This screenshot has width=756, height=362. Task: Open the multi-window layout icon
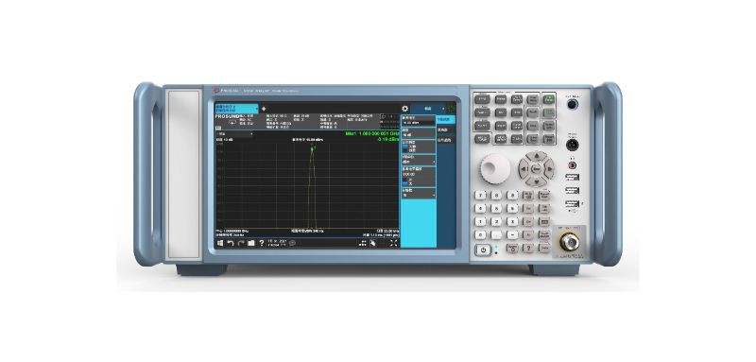coord(363,244)
